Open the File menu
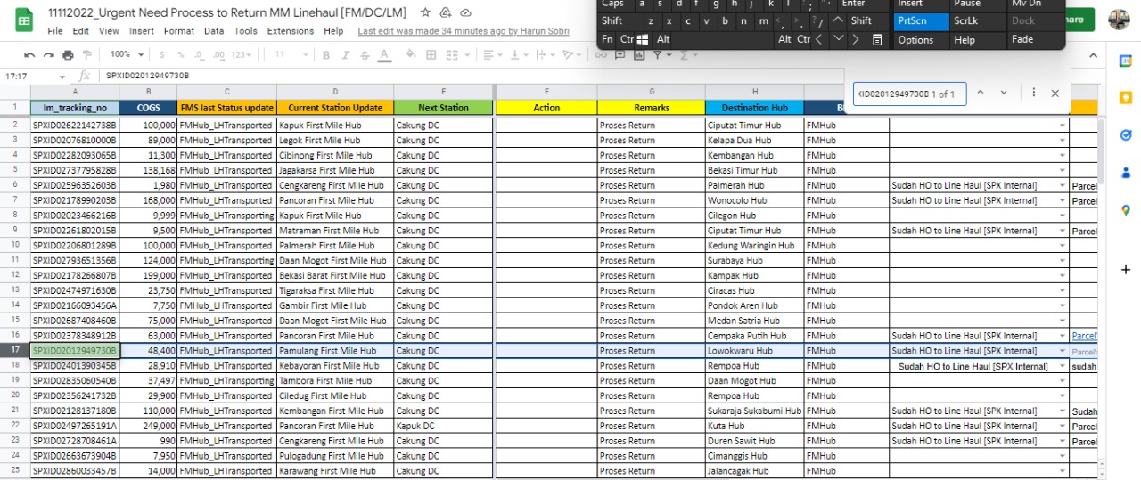This screenshot has height=480, width=1141. coord(55,30)
